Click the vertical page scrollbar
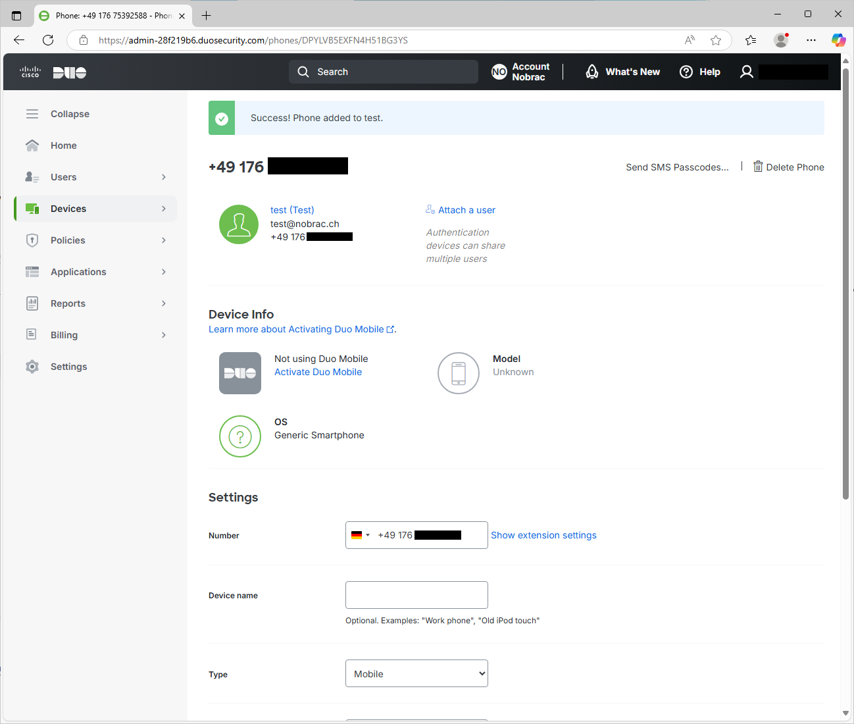This screenshot has width=854, height=724. tap(845, 283)
